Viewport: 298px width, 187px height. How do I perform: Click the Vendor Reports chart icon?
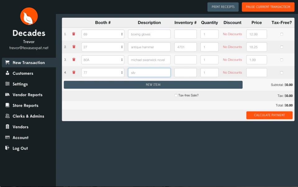[x=7, y=95]
